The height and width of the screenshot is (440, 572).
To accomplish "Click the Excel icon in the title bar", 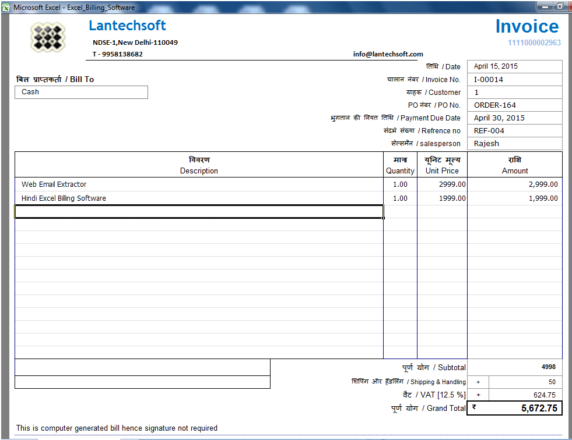I will click(6, 7).
